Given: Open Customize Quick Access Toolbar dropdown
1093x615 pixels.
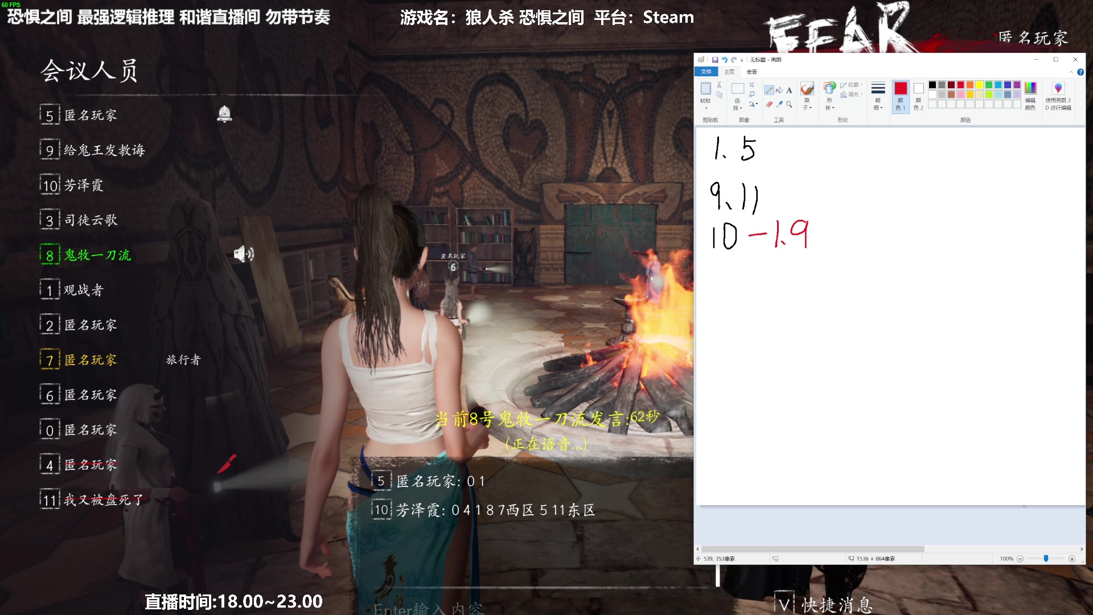Looking at the screenshot, I should pos(742,60).
